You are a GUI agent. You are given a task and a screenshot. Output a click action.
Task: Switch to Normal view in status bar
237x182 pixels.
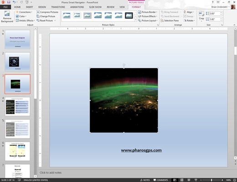click(175, 180)
